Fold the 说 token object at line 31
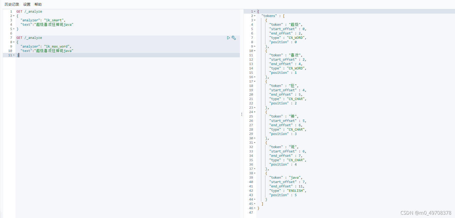This screenshot has width=455, height=218. coord(255,143)
